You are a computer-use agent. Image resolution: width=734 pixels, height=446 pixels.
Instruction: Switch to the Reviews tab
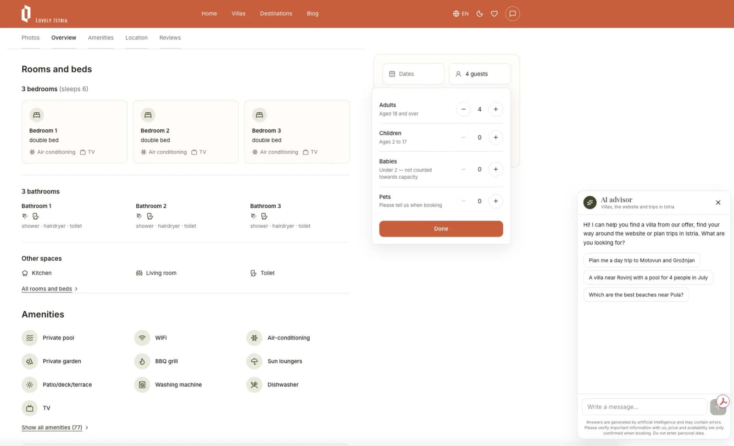(170, 38)
